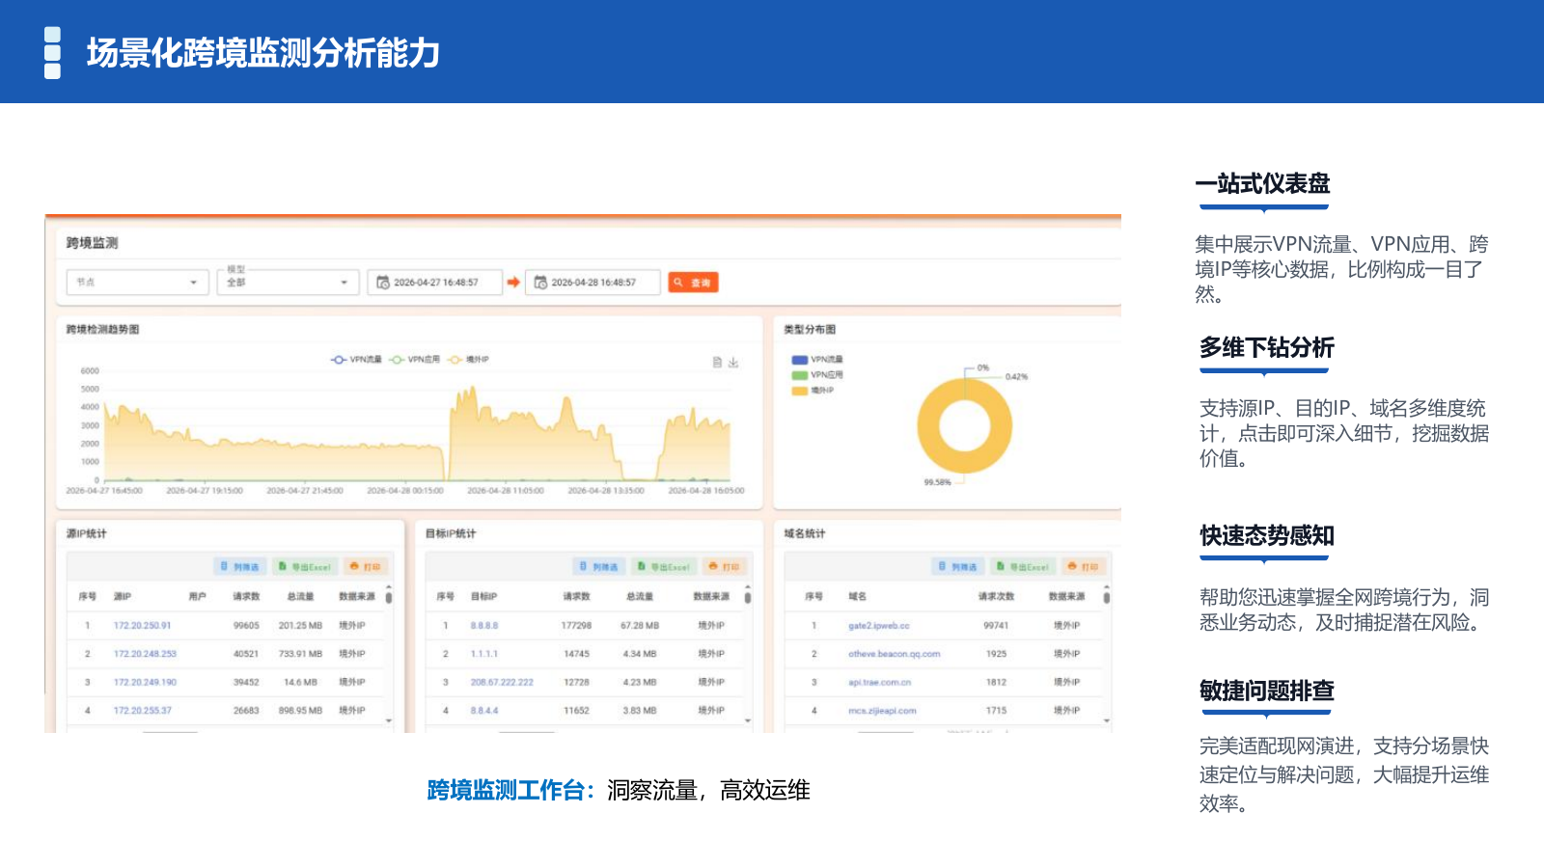Open calendar icon for start time 2026-04-27
Viewport: 1544px width, 868px height.
(x=383, y=283)
